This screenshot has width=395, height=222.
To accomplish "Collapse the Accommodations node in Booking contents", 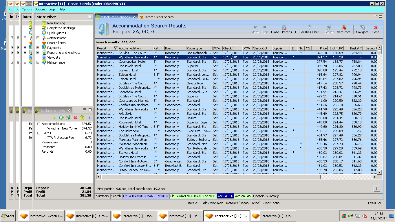I will (39, 124).
